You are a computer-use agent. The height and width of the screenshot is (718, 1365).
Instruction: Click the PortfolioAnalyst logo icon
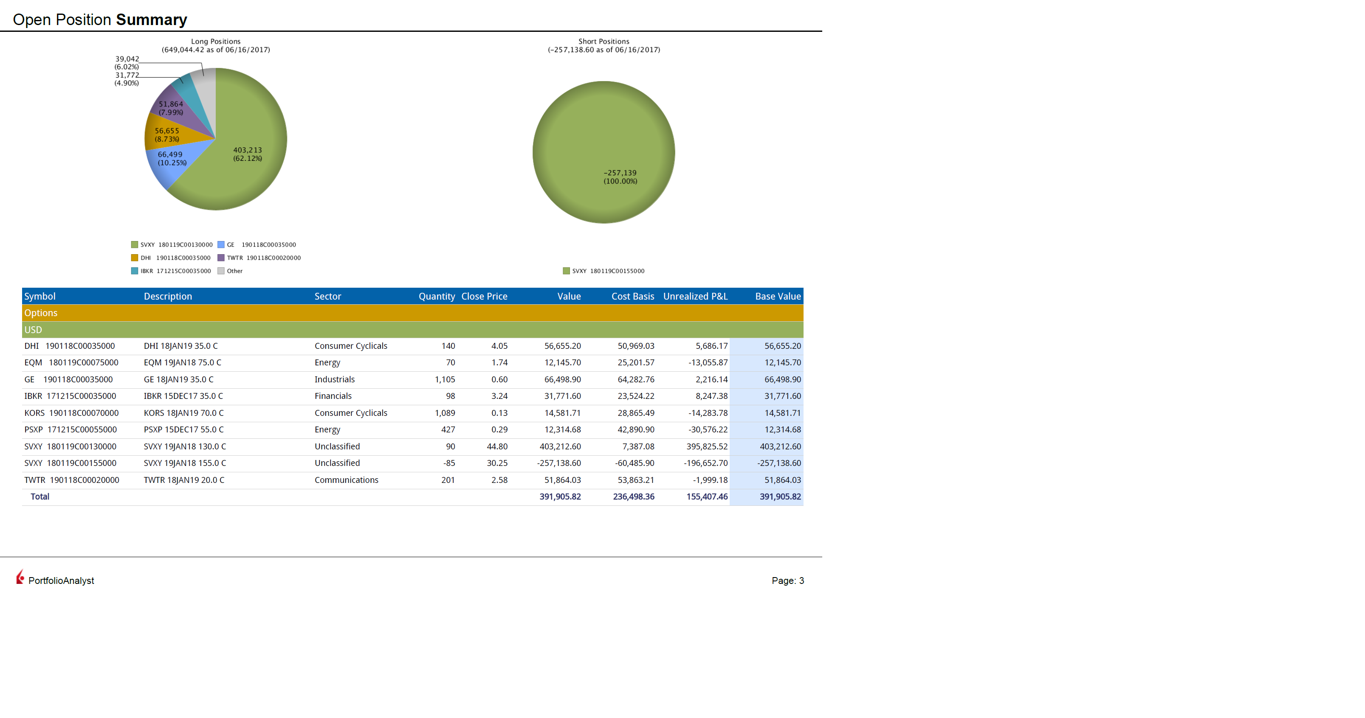click(x=20, y=577)
